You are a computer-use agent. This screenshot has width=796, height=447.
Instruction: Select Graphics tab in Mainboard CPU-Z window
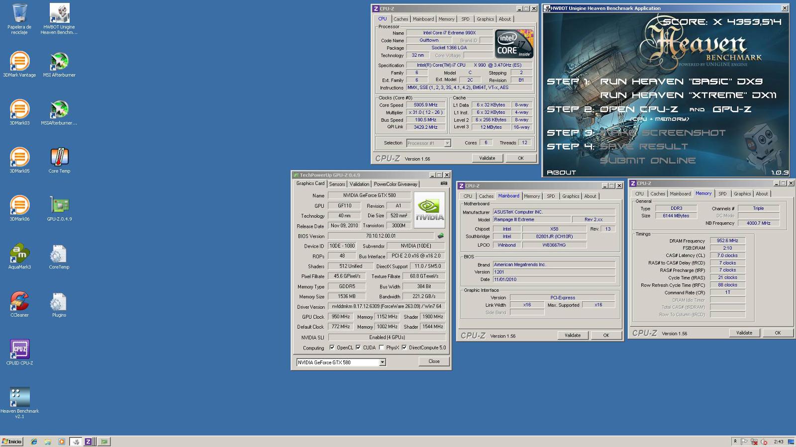571,196
